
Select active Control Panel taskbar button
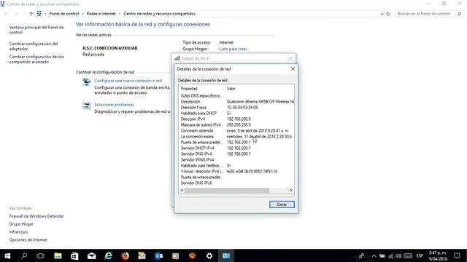[x=226, y=255]
